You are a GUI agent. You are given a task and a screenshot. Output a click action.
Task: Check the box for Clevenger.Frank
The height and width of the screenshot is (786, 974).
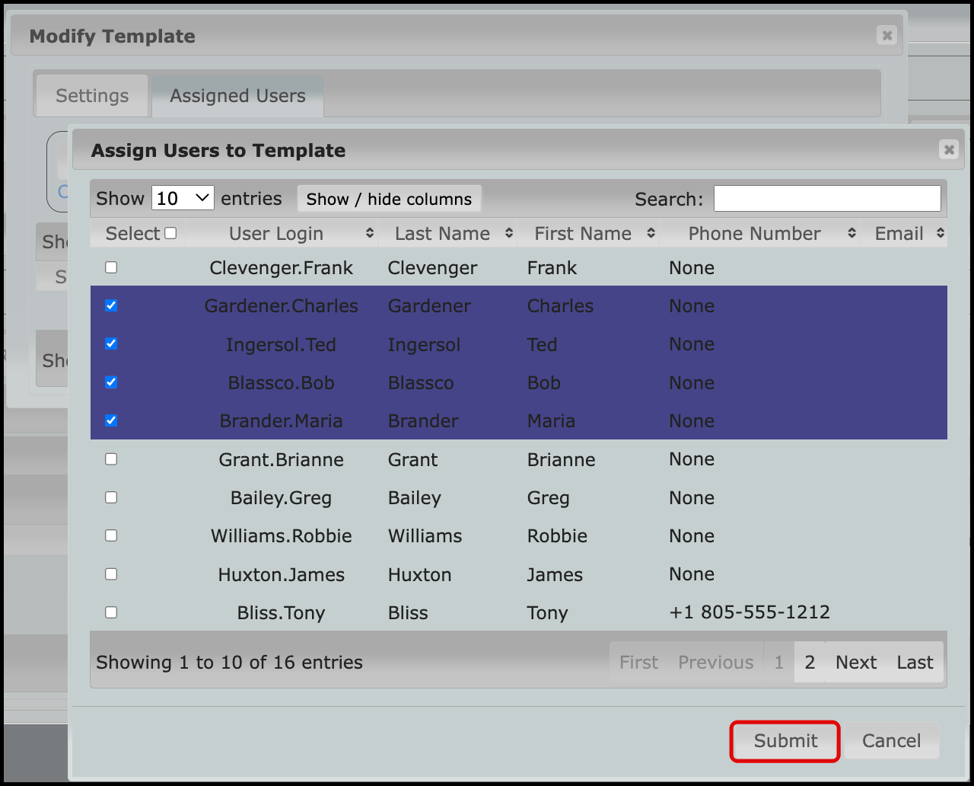point(111,268)
